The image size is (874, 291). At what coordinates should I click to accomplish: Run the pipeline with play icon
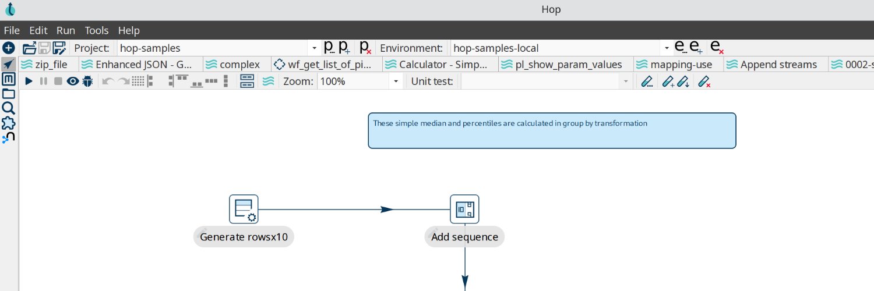pyautogui.click(x=29, y=81)
